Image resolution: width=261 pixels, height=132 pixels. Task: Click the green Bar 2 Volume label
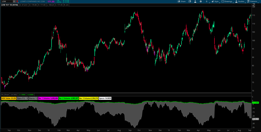(x=69, y=98)
